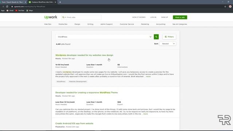Select the Customer Service category

click(127, 24)
